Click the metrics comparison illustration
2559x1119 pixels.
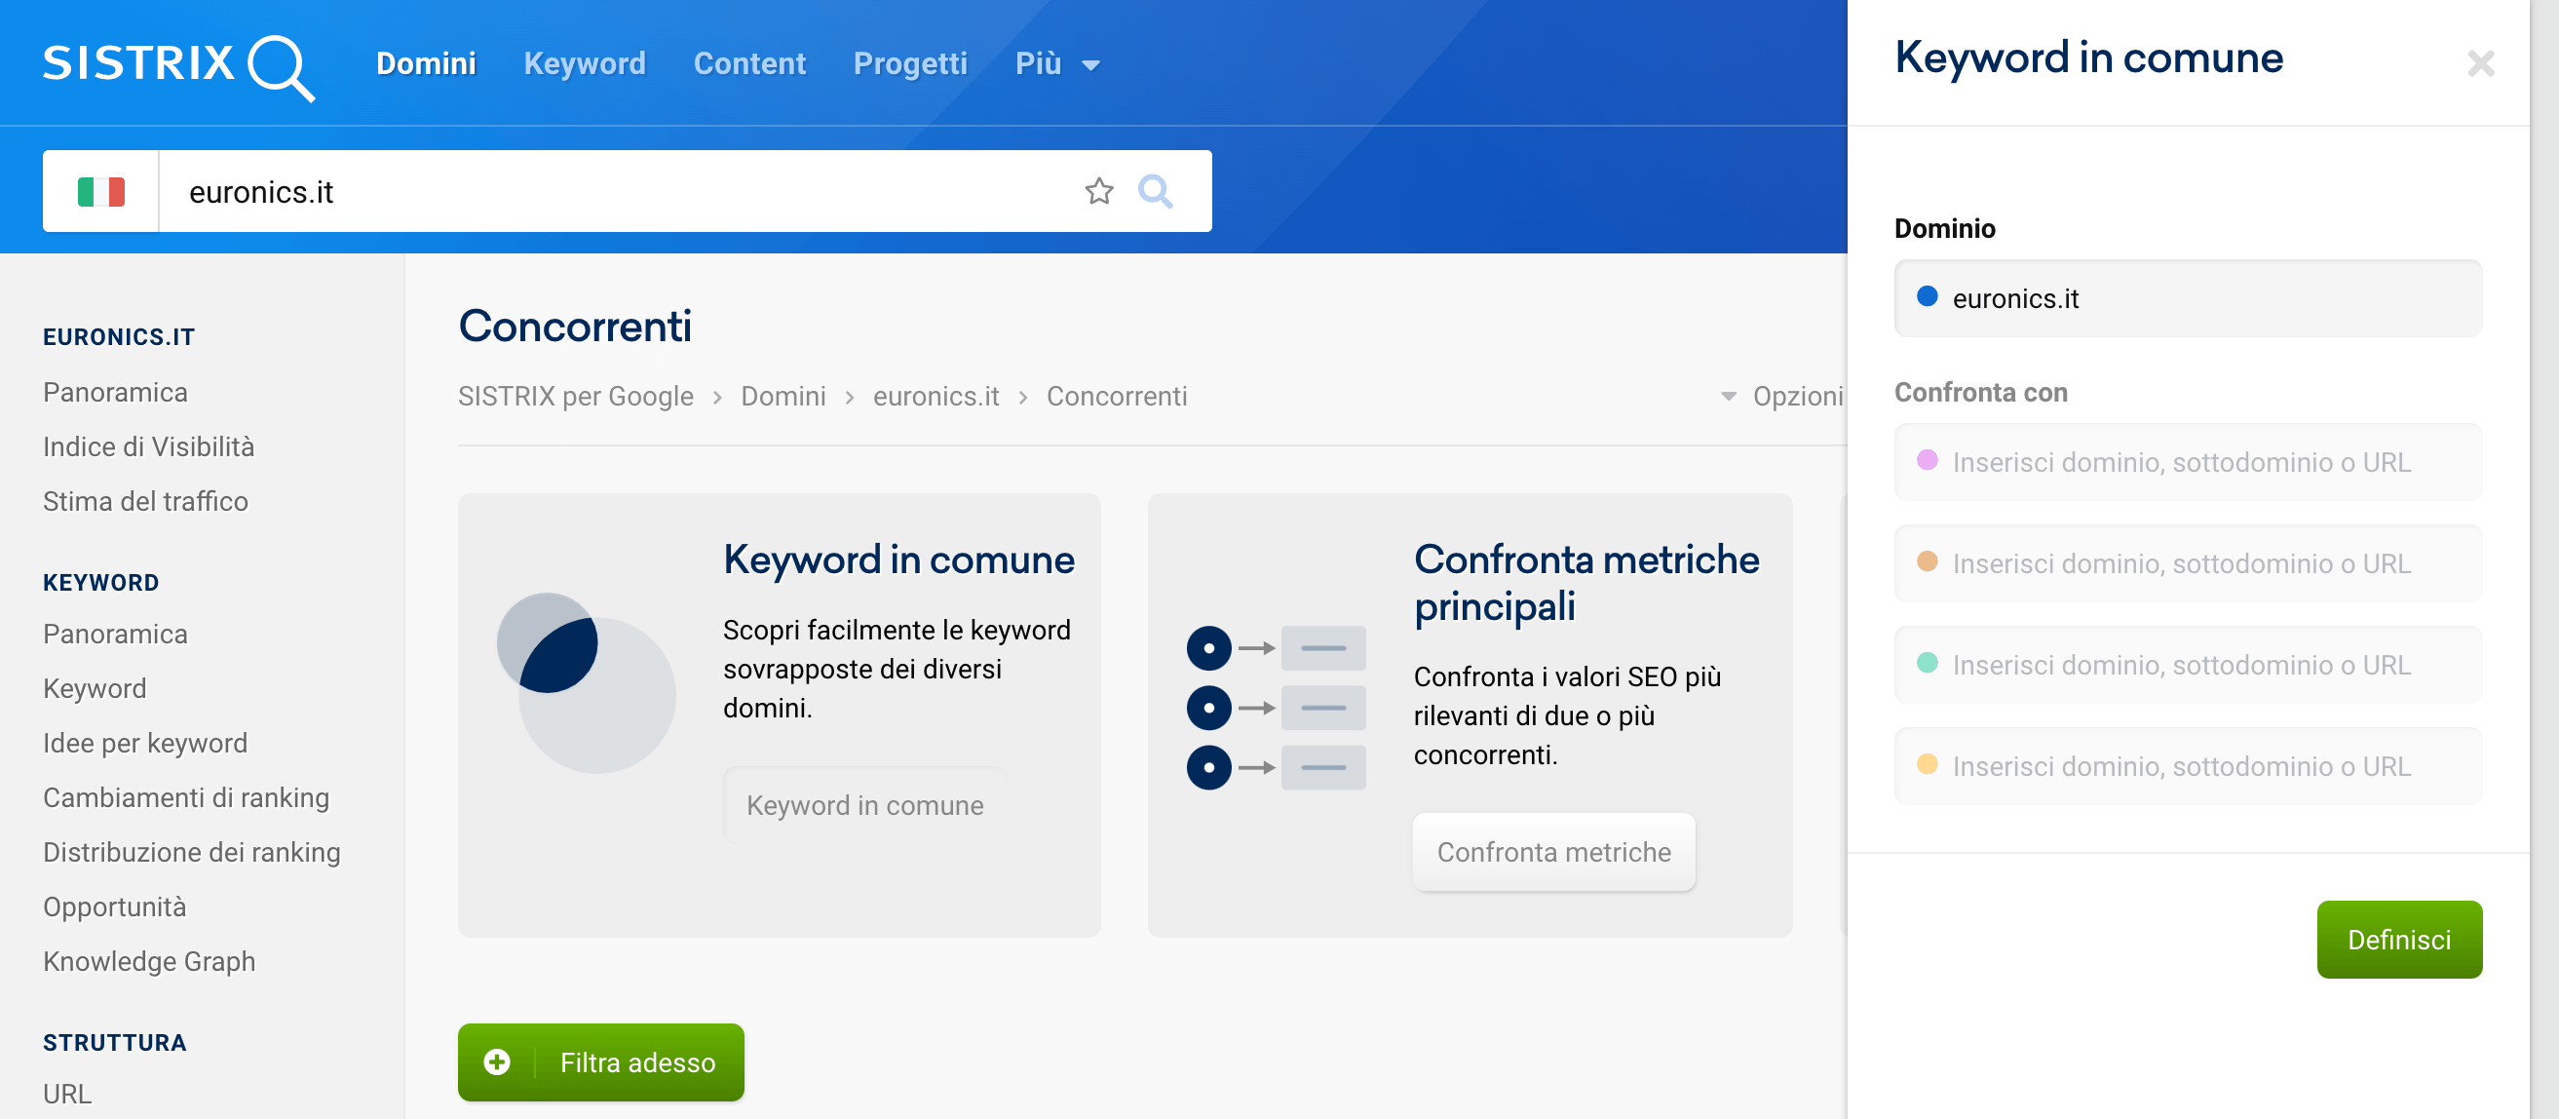tap(1276, 708)
